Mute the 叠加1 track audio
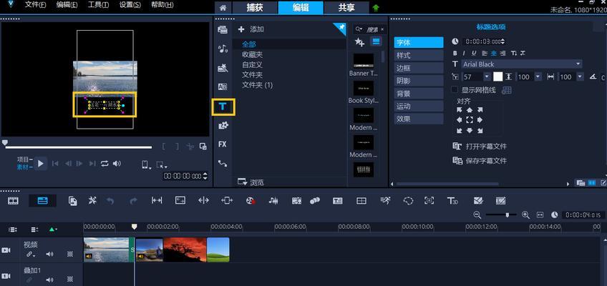 pos(49,280)
